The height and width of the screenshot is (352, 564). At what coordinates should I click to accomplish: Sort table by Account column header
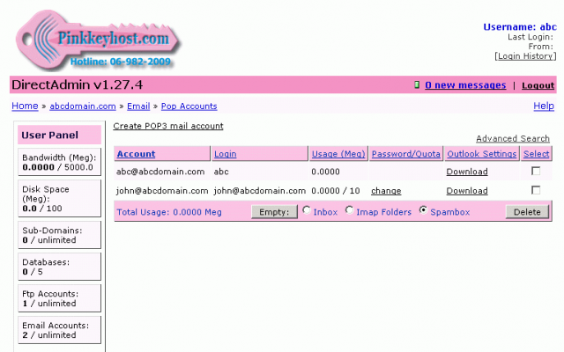pos(136,154)
